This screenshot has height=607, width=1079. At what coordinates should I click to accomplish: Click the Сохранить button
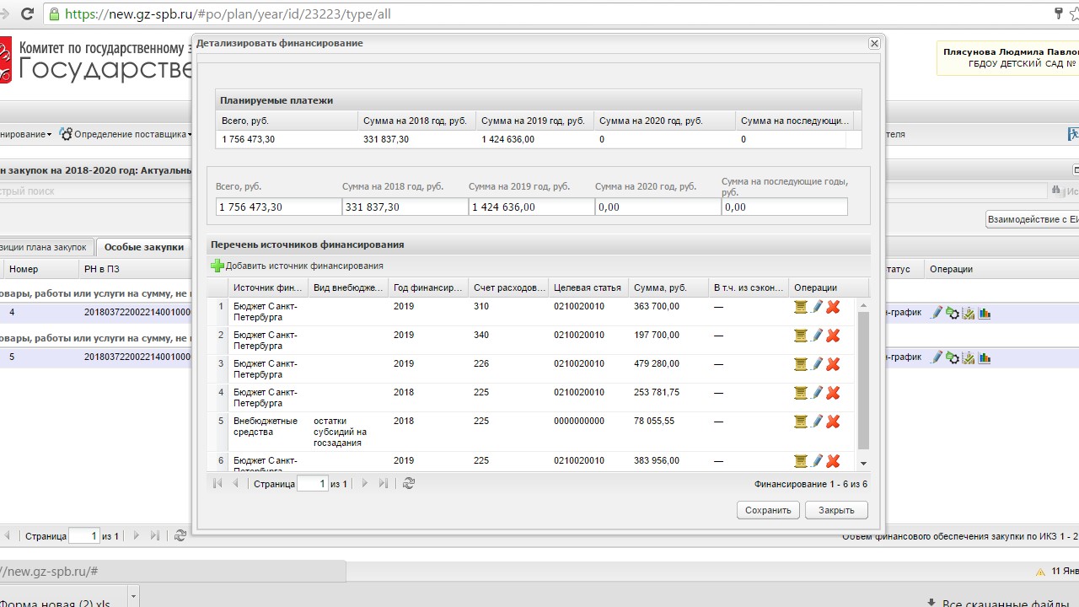tap(768, 510)
